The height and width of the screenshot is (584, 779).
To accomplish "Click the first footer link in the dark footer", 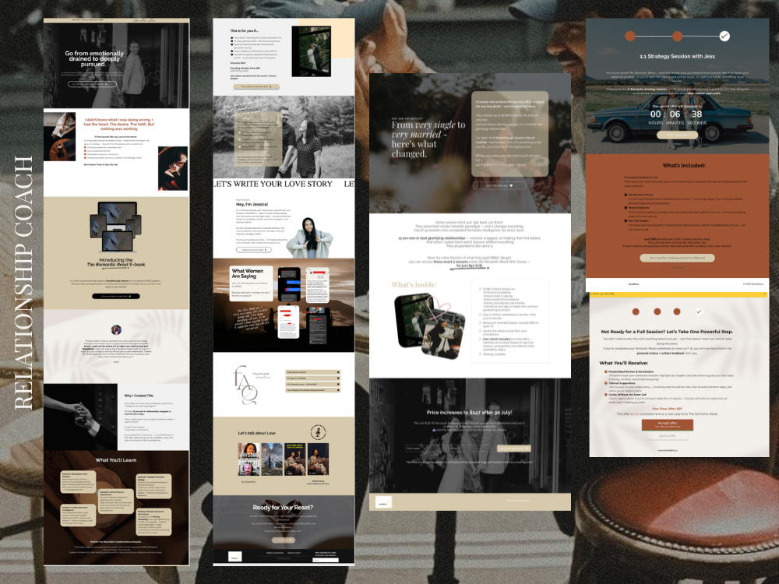I will 275,553.
